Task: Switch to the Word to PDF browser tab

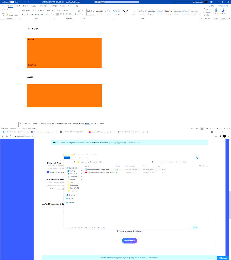Action: 101,132
